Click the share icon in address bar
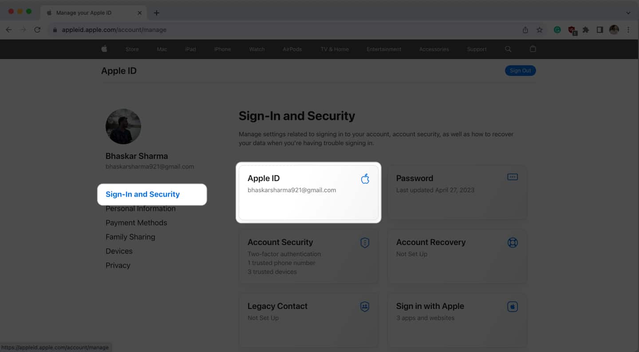 (525, 30)
